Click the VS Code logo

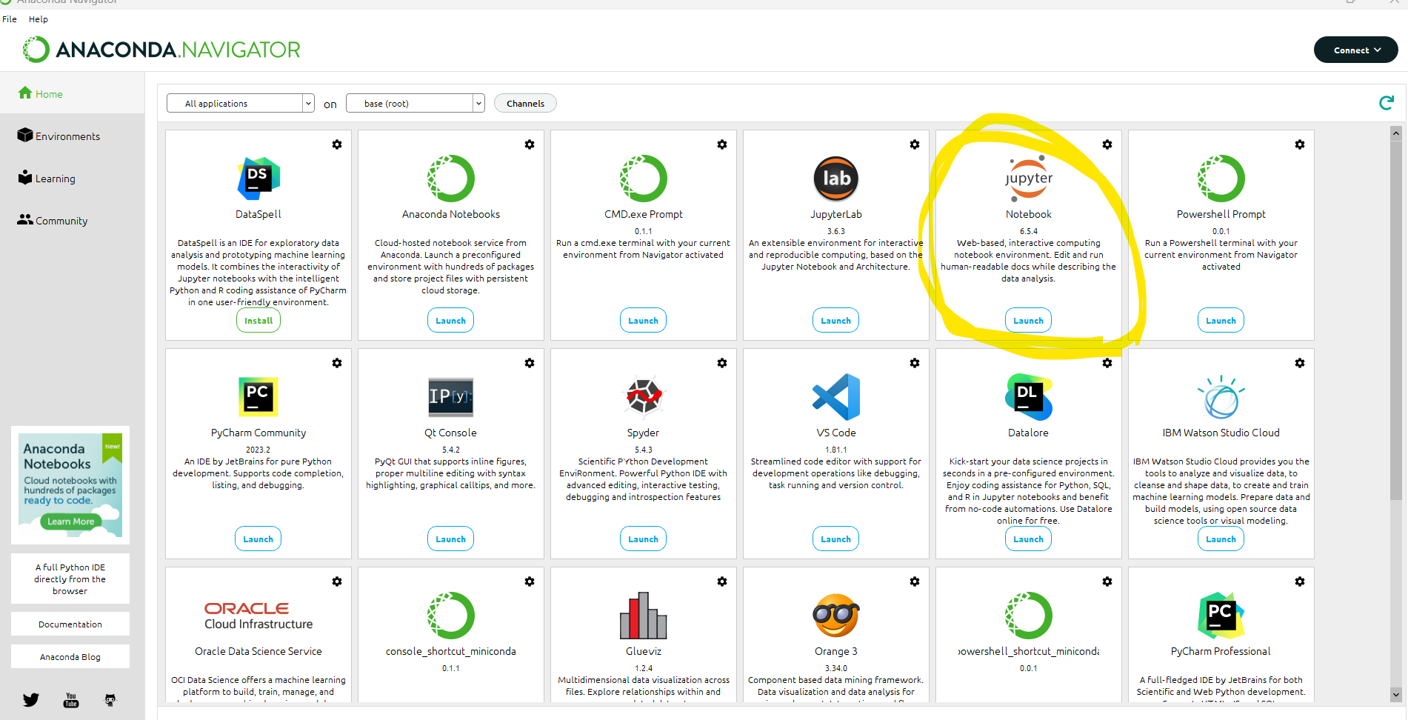[836, 397]
